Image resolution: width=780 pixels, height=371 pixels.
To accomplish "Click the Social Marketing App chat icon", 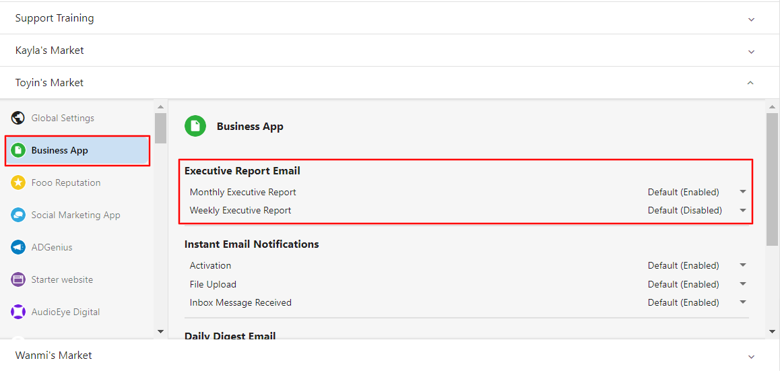I will coord(18,215).
